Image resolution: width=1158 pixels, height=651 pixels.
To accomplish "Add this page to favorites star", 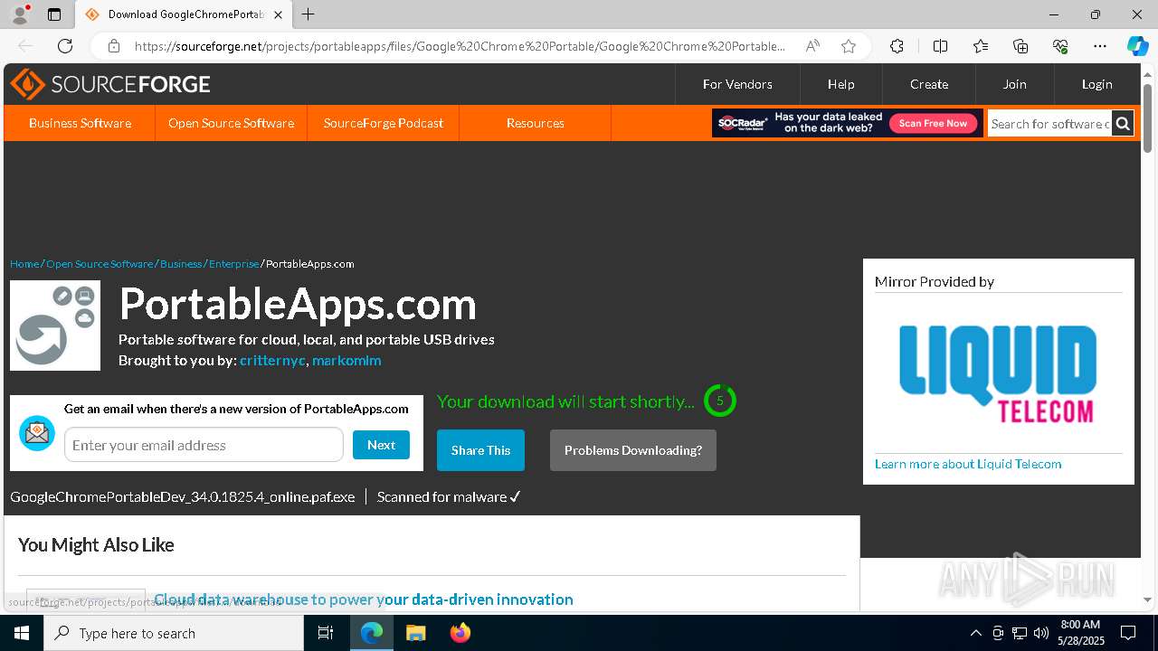I will (x=848, y=46).
